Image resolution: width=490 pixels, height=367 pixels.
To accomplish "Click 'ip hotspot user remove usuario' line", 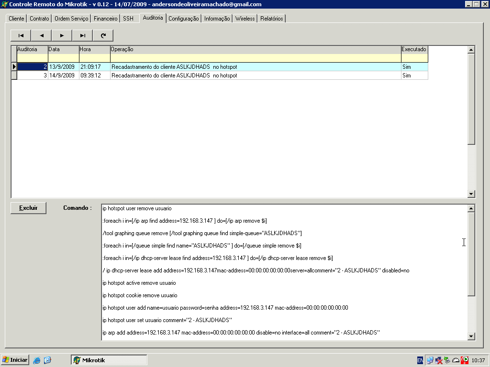I will (137, 208).
